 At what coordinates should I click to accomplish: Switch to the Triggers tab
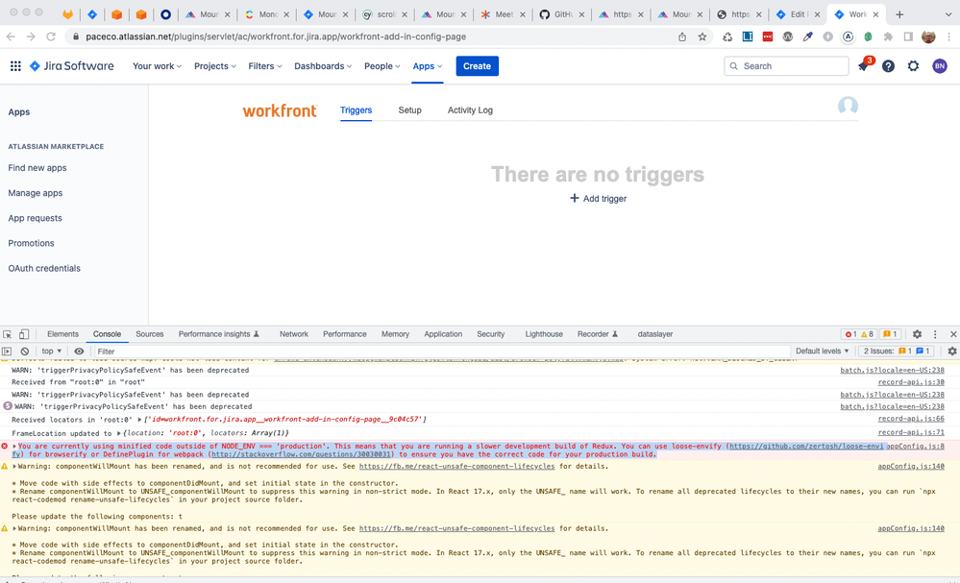click(356, 110)
